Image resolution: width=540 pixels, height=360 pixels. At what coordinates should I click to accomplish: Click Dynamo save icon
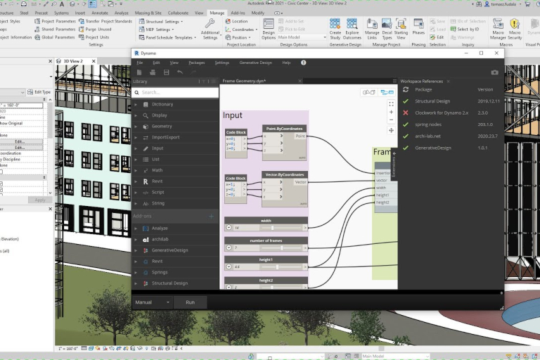coord(167,72)
